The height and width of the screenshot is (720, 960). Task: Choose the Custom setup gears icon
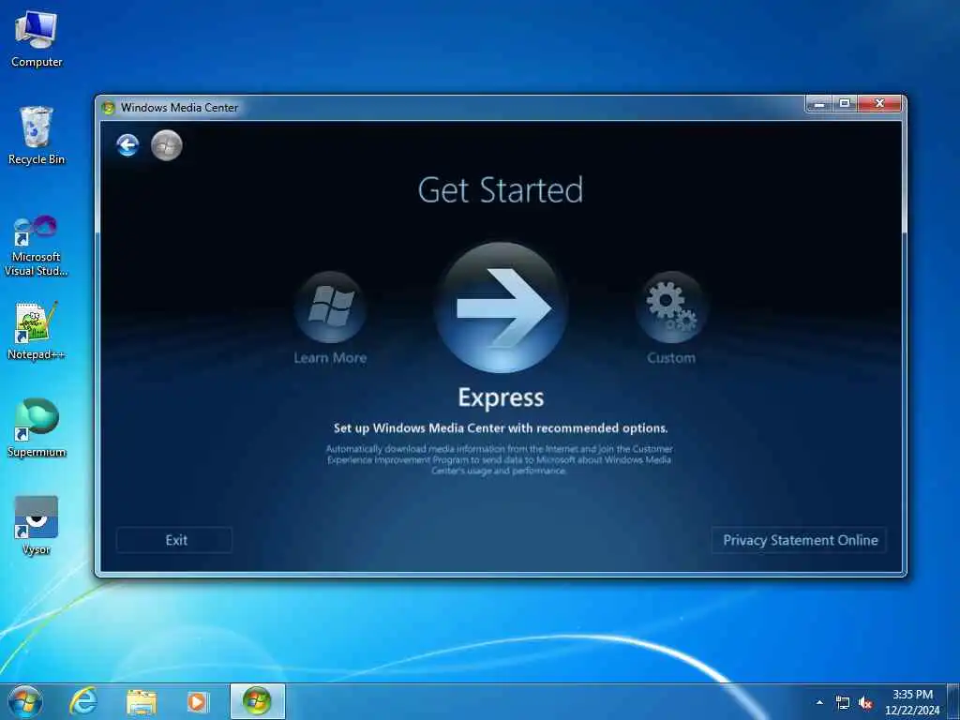[671, 307]
